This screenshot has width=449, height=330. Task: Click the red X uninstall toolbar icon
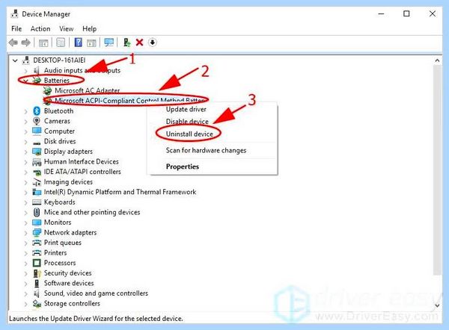click(x=139, y=43)
